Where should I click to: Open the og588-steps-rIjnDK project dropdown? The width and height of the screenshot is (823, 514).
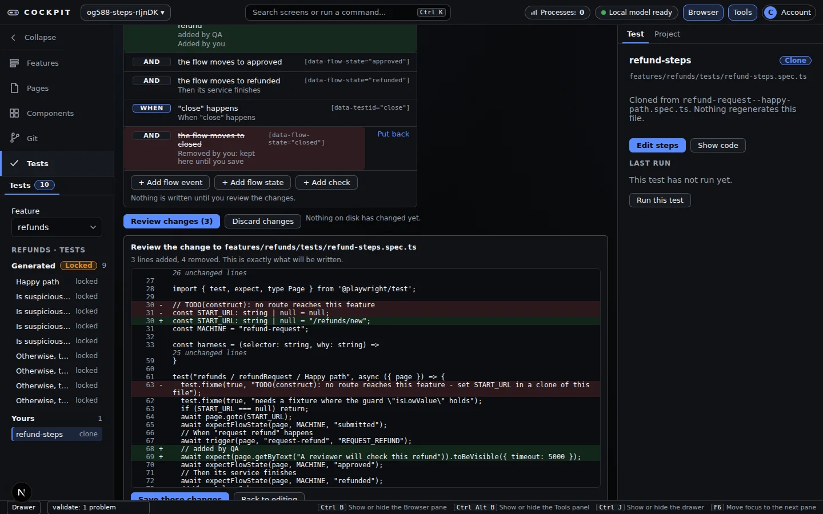pos(126,12)
